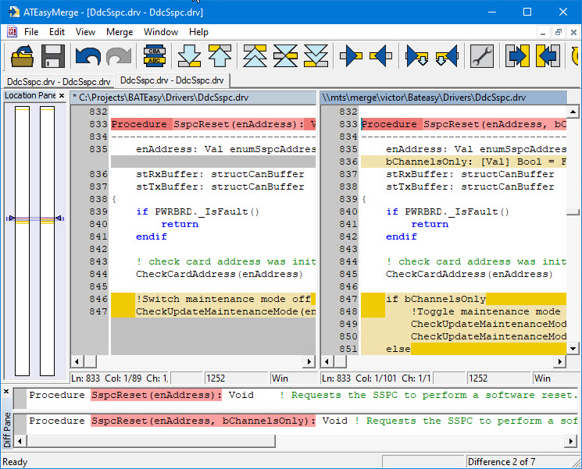The image size is (582, 469).
Task: Go to next difference arrow icon
Action: click(189, 56)
